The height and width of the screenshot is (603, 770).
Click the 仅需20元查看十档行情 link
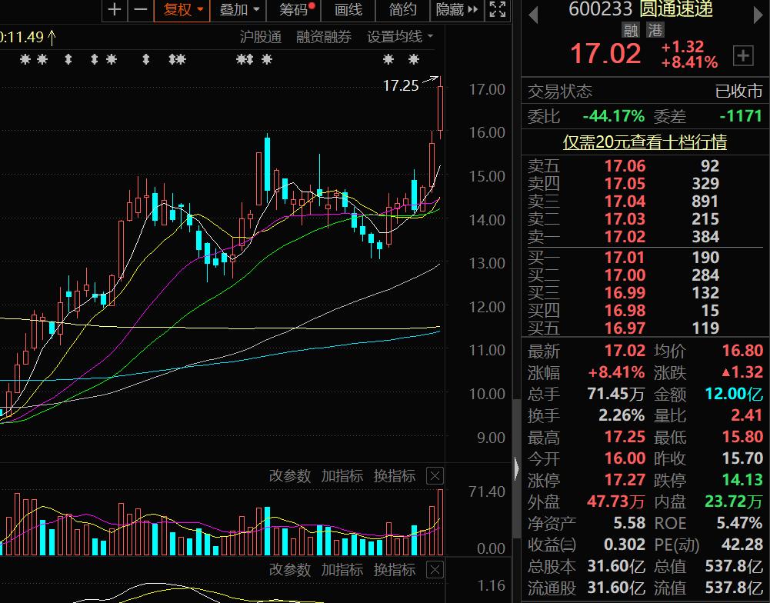click(x=645, y=142)
